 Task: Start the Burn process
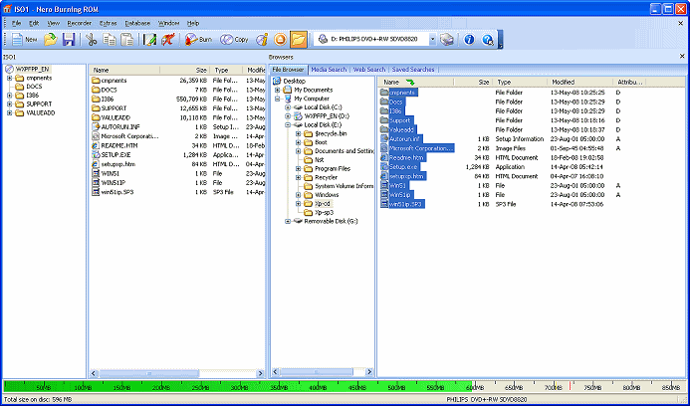[199, 40]
